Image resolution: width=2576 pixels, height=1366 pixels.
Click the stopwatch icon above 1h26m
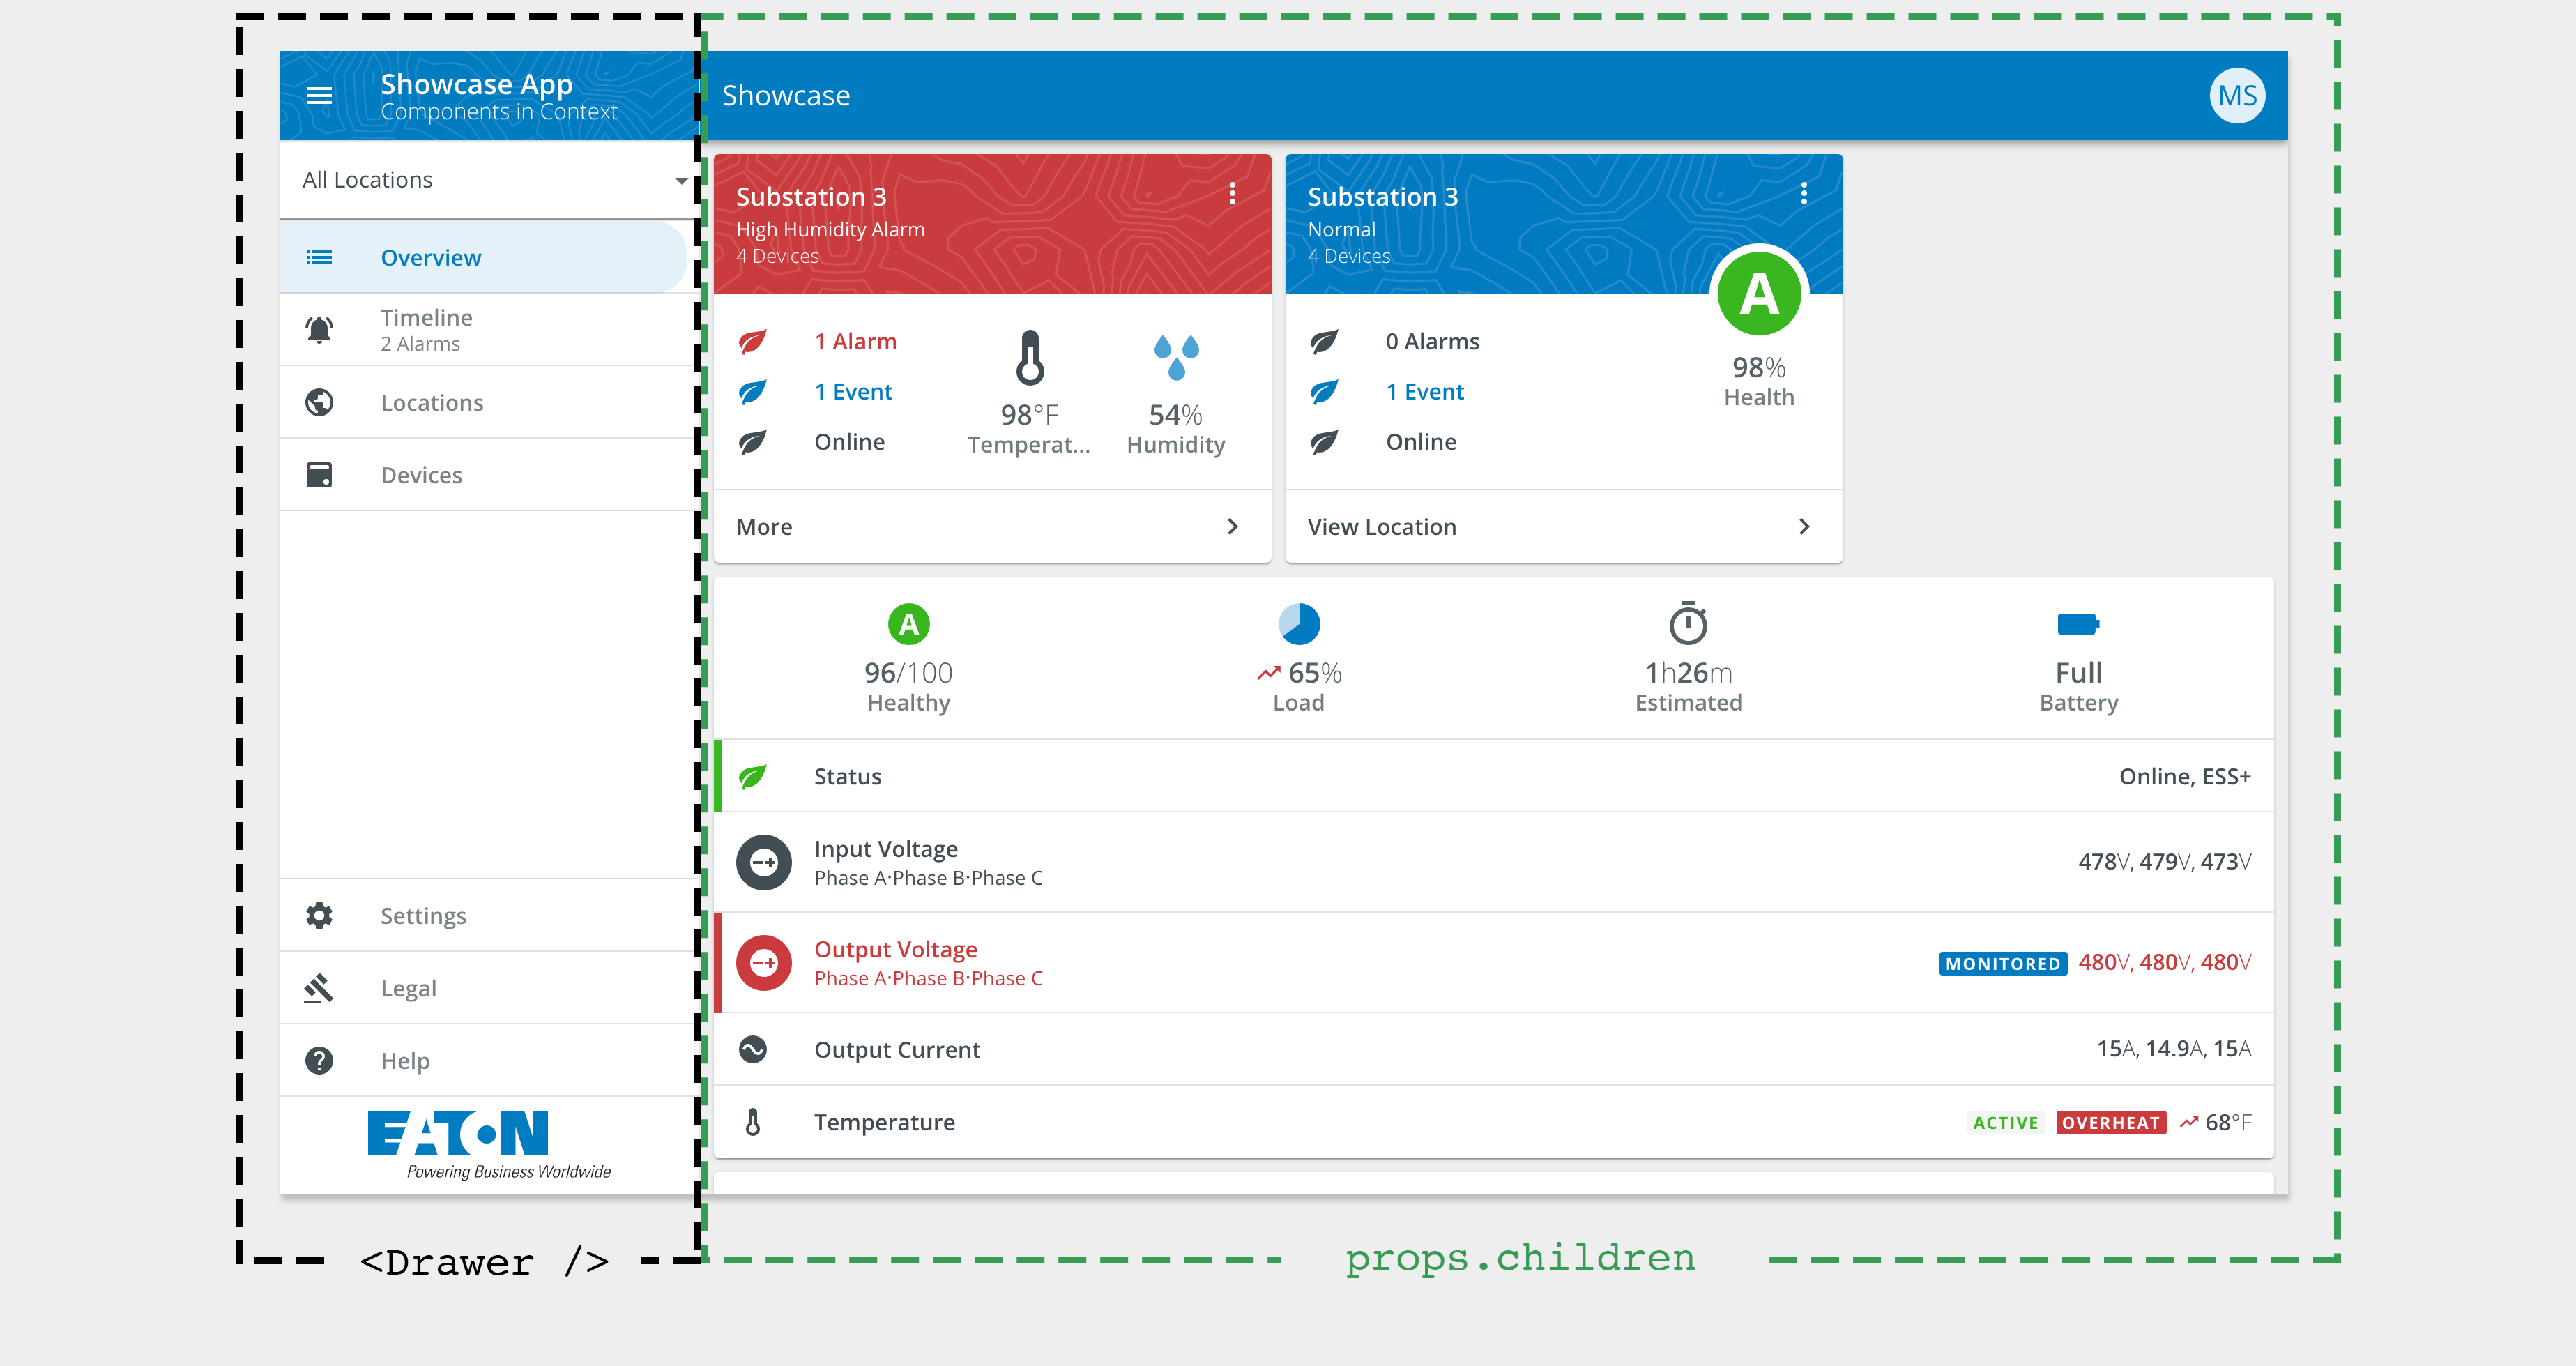tap(1689, 623)
